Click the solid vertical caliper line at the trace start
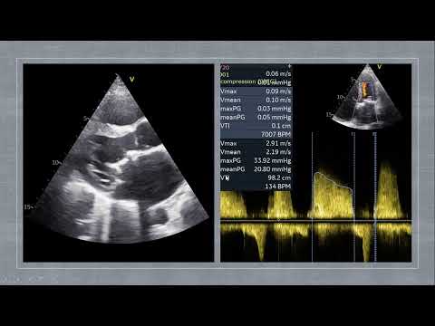Screen dimensions: 435x326 click(x=313, y=197)
